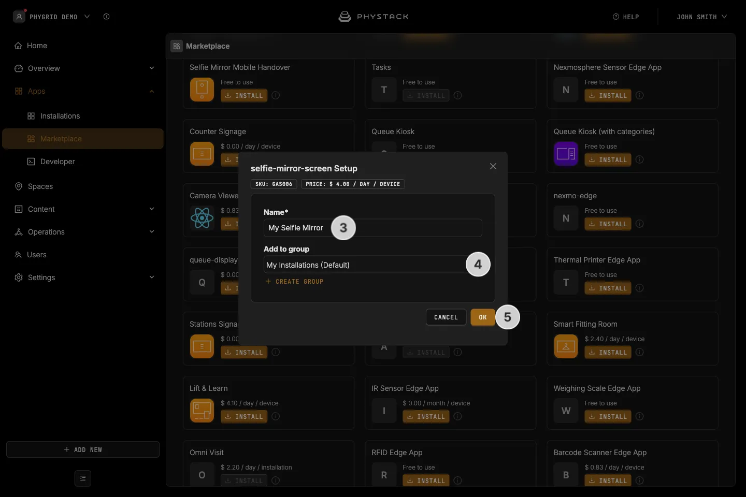Install the Lift & Learn app

tap(244, 417)
